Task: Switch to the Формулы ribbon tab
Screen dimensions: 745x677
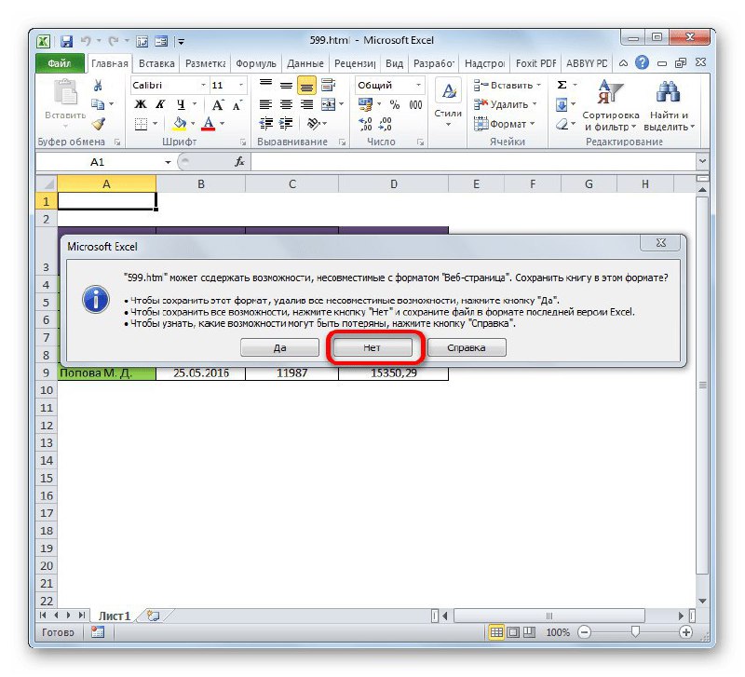Action: click(255, 63)
